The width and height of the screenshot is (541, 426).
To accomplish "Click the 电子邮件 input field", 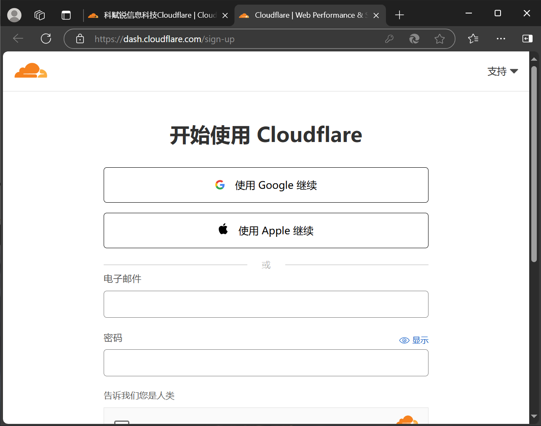I will pyautogui.click(x=266, y=304).
